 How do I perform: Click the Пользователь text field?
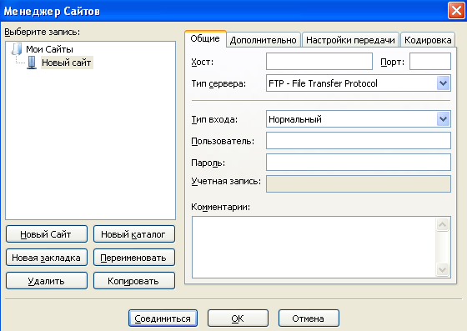359,141
